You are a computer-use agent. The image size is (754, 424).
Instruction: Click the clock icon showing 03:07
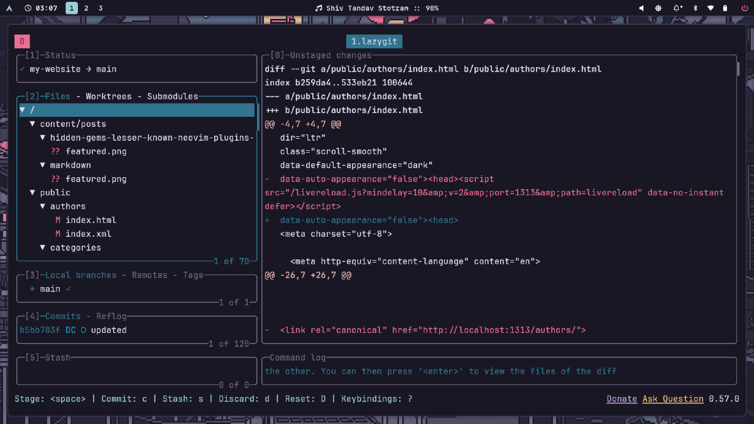pyautogui.click(x=28, y=8)
